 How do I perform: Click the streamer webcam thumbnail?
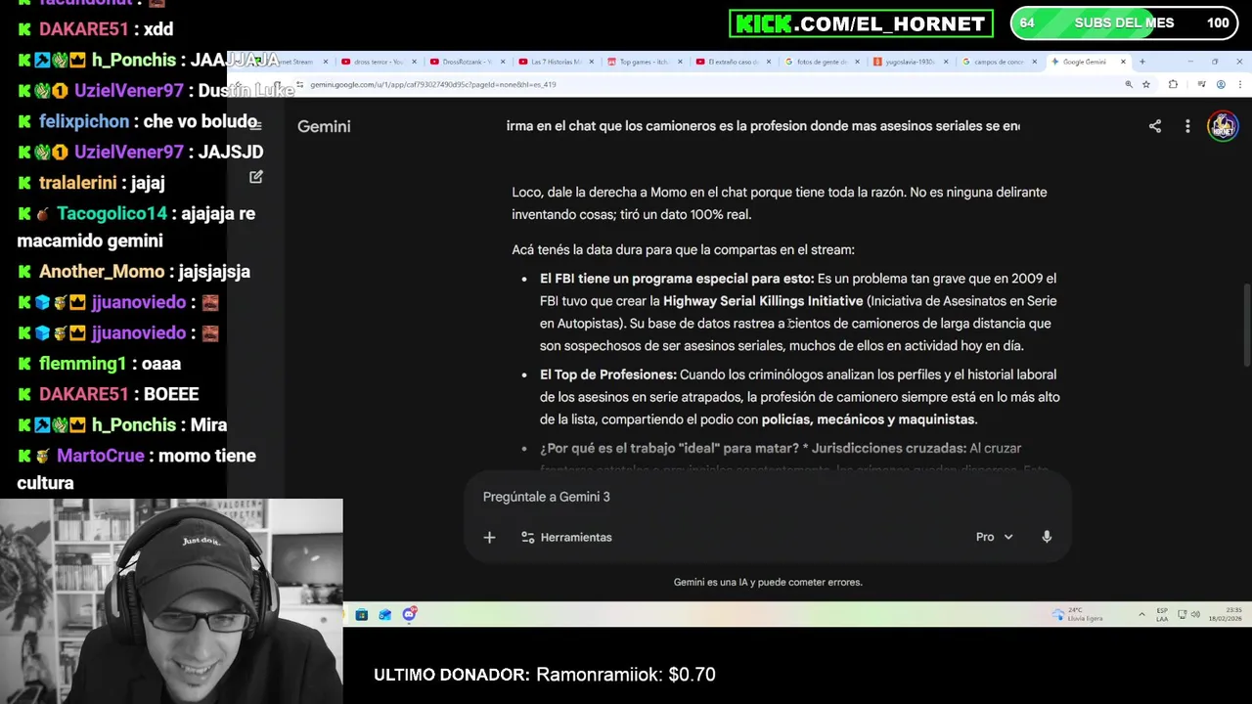[171, 601]
